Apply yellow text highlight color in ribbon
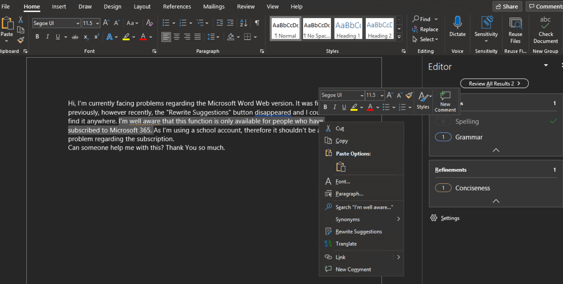Screen dimensions: 563x284 click(126, 37)
